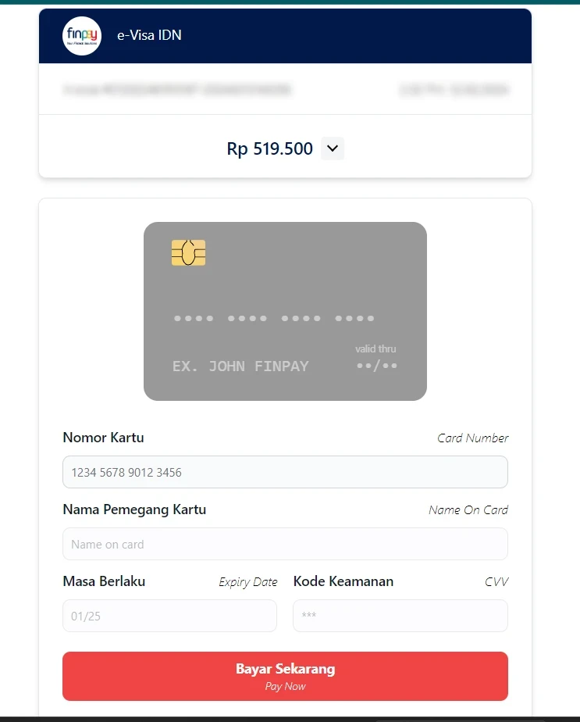Screen dimensions: 580x722
Task: Click the masked card number dots on the card
Action: pos(274,318)
